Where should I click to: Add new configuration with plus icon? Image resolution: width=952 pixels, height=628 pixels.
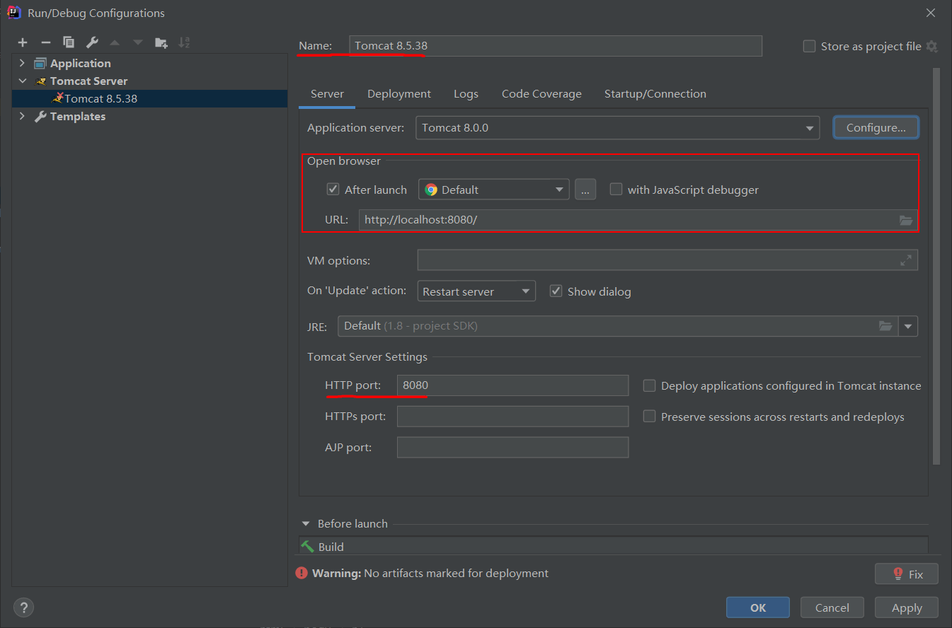[x=23, y=42]
